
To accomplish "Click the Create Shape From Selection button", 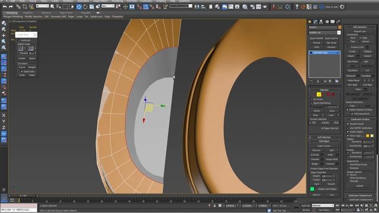I will pyautogui.click(x=324, y=169).
